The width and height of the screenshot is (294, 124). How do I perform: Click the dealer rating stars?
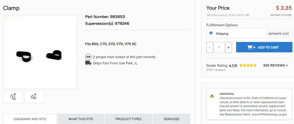coord(248,65)
